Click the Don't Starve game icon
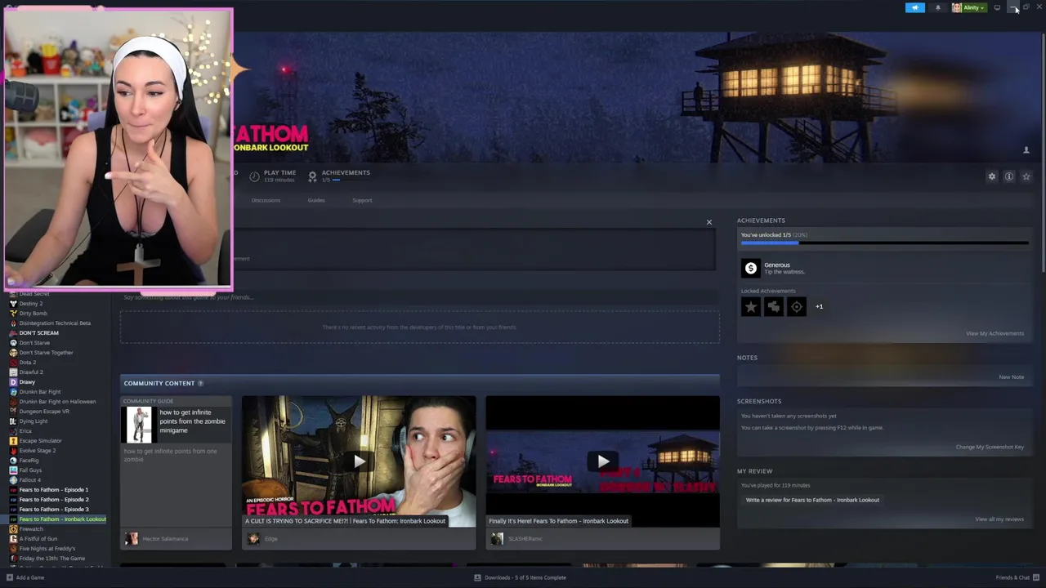The image size is (1046, 588). [x=13, y=343]
